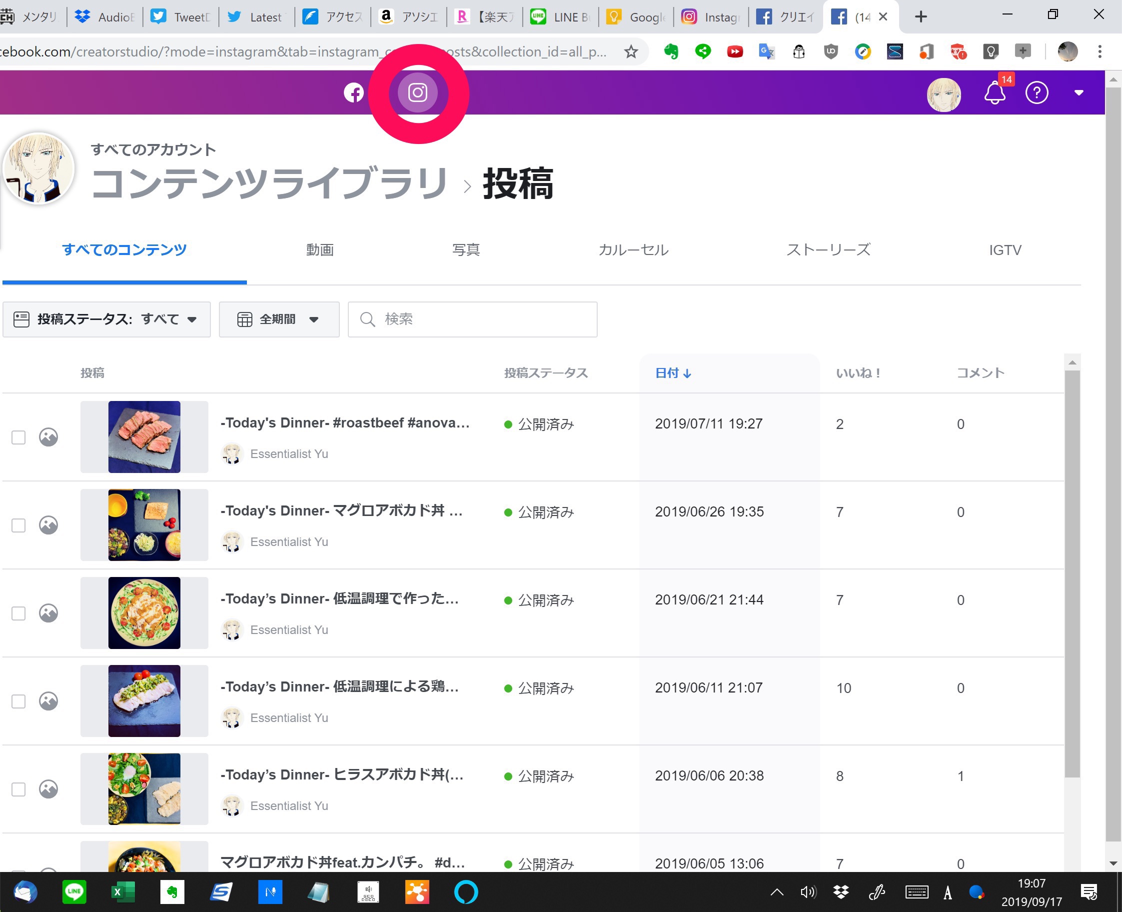Viewport: 1122px width, 912px height.
Task: Open the help question mark icon
Action: (1037, 93)
